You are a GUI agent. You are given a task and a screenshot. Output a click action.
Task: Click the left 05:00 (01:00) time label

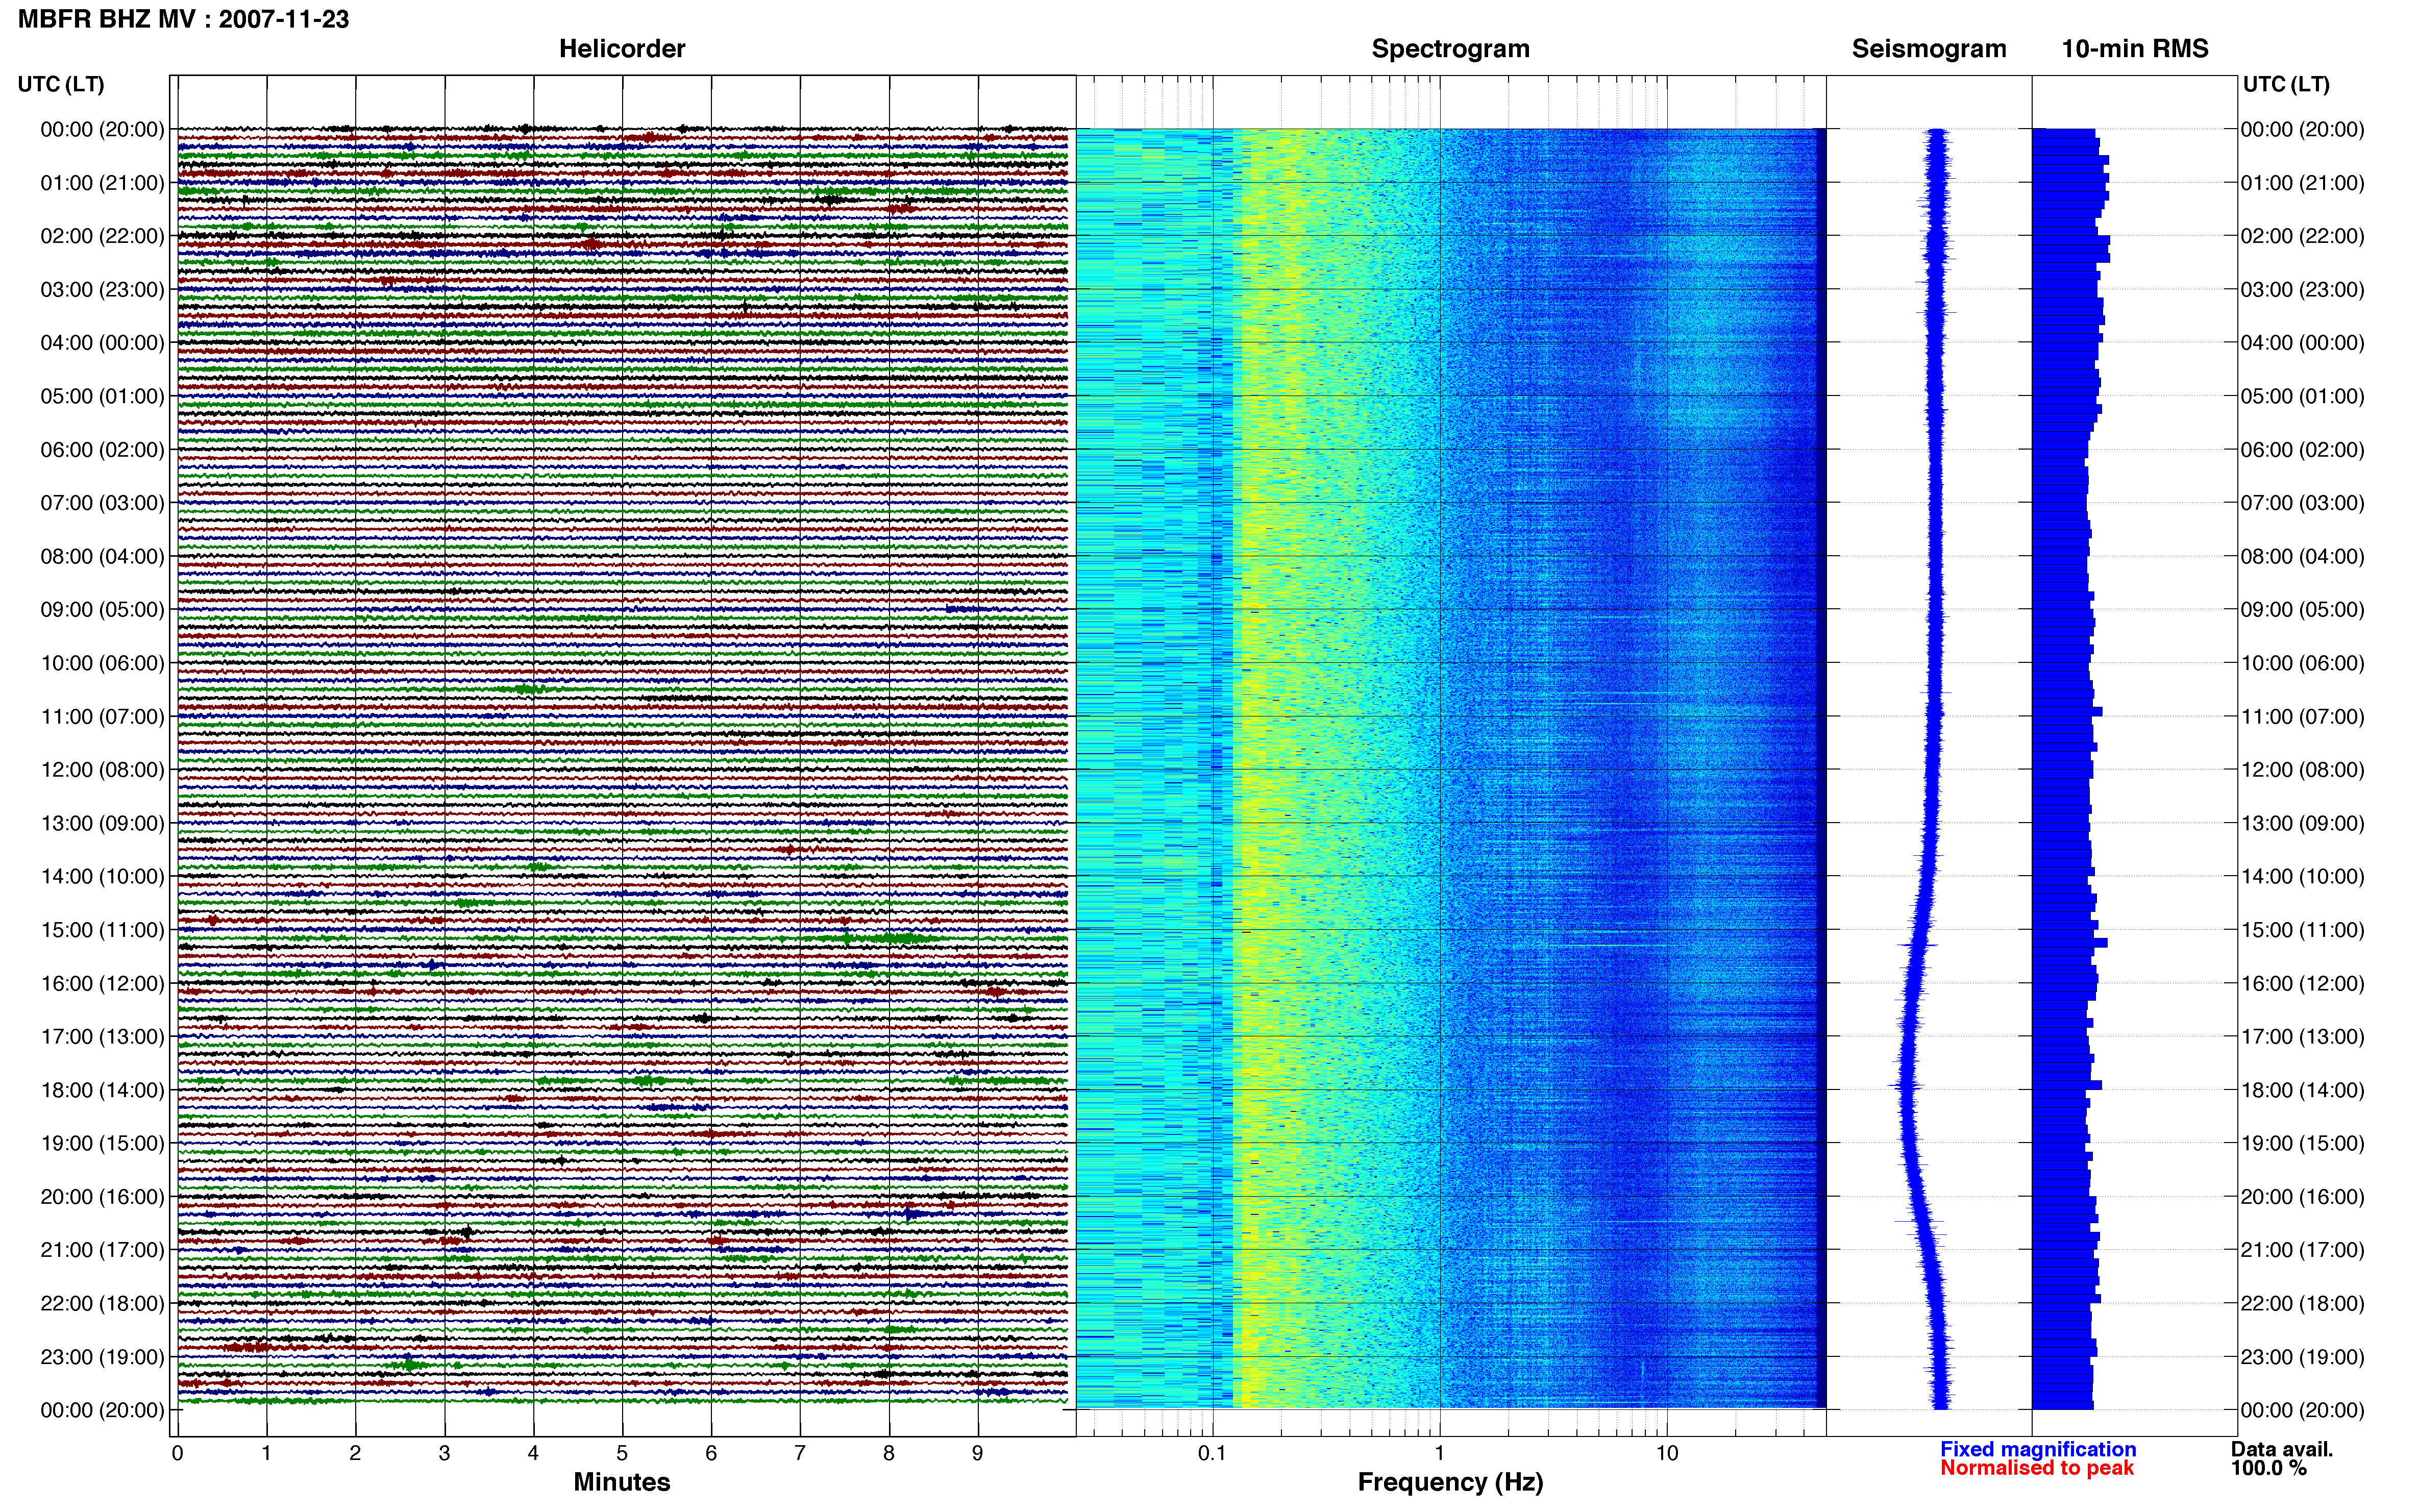tap(102, 396)
